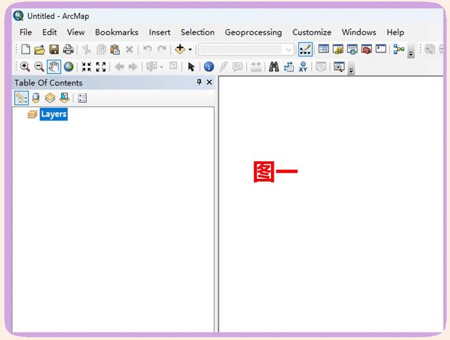Open the Insert menu
The height and width of the screenshot is (340, 450).
pyautogui.click(x=159, y=33)
